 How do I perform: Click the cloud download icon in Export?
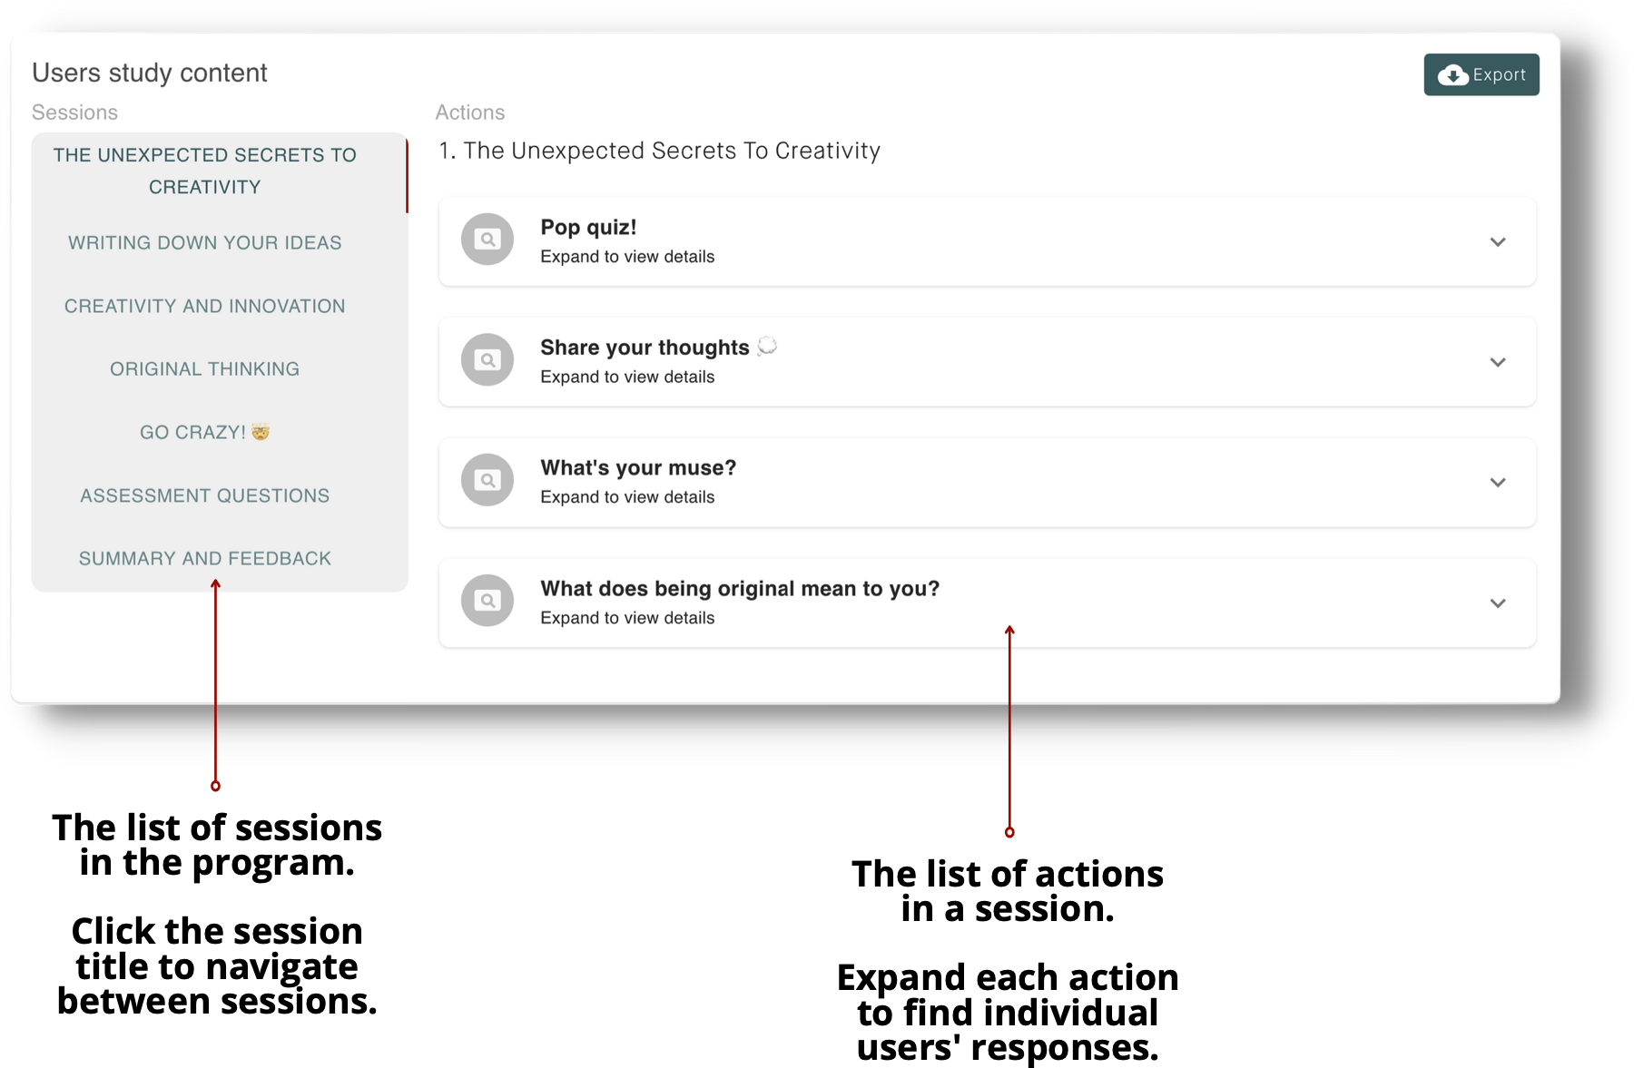[1452, 75]
